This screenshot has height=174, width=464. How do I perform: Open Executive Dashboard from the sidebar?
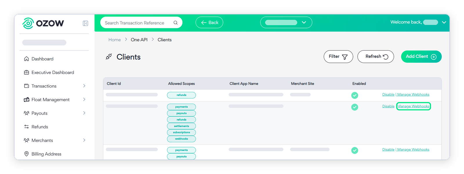point(53,72)
